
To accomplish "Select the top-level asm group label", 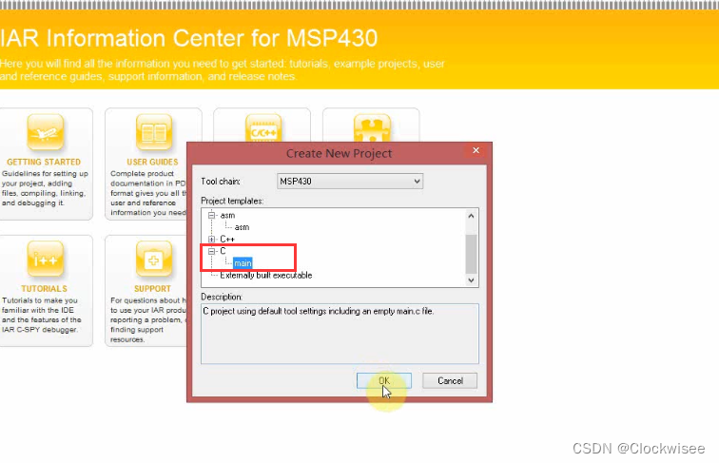I will click(227, 215).
